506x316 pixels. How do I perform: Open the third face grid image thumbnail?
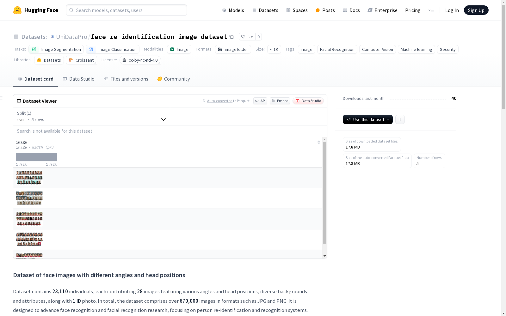pos(29,219)
